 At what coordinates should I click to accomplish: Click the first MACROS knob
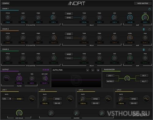pos(51,113)
